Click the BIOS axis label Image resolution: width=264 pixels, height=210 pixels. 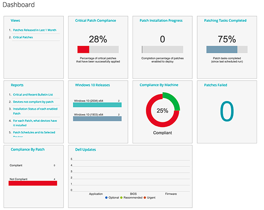tap(133, 194)
